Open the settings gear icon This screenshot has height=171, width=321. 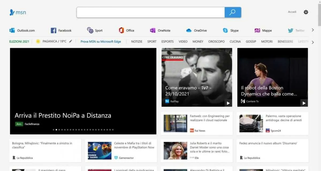[x=306, y=12]
